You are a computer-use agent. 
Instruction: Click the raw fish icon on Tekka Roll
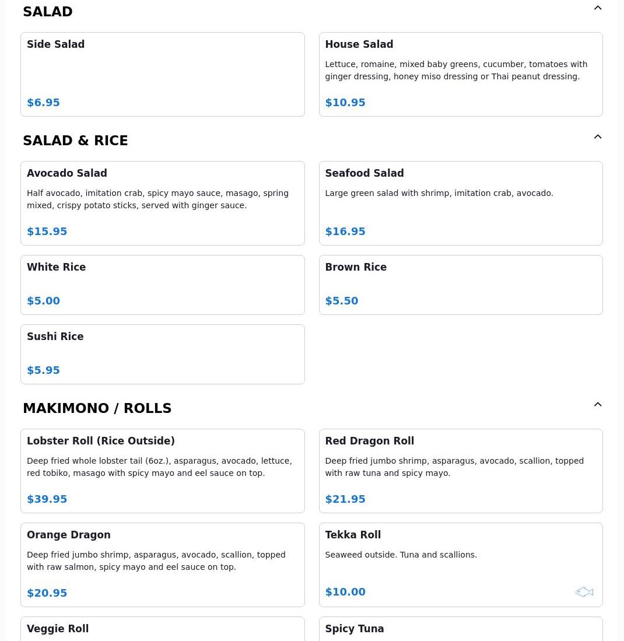(584, 592)
